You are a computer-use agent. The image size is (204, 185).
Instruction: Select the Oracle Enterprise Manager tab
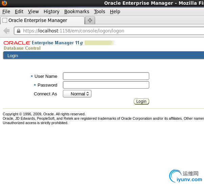[x=42, y=20]
